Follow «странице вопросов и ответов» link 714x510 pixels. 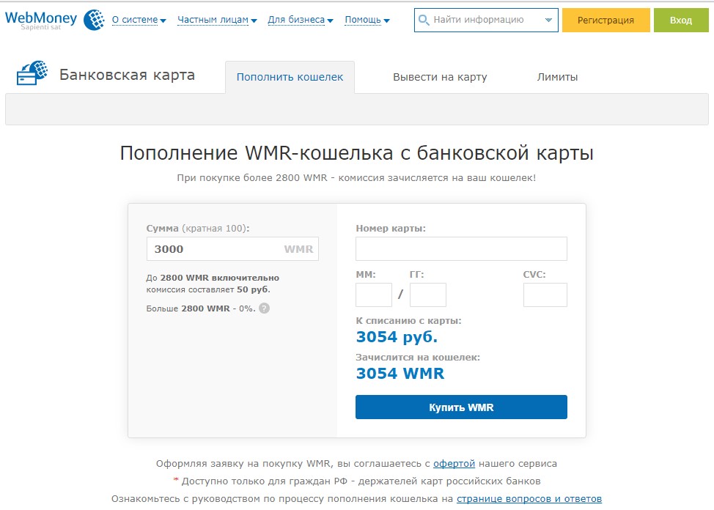point(529,499)
